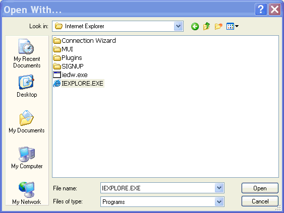Go up one folder level
Viewport: 284px width, 213px height.
(x=206, y=26)
